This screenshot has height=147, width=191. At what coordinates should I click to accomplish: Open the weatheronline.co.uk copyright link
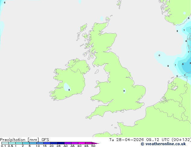pos(163,144)
